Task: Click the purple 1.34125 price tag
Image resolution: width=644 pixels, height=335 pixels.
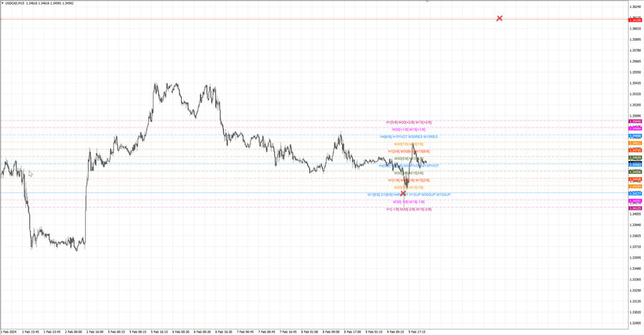Action: pos(635,208)
